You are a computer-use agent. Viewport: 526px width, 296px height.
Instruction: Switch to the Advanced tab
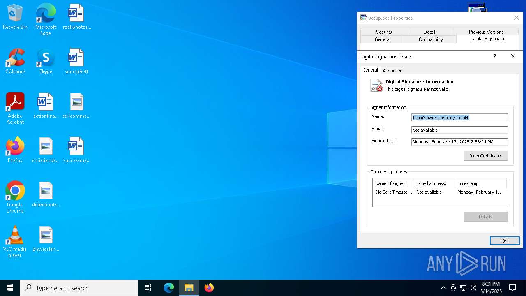coord(392,71)
